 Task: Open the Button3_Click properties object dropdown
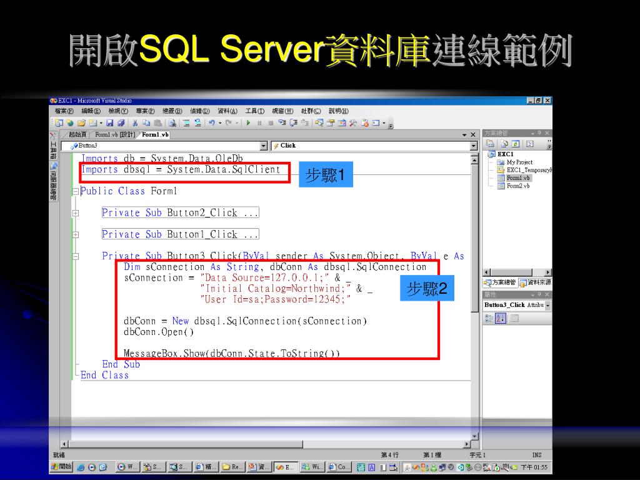pyautogui.click(x=547, y=305)
